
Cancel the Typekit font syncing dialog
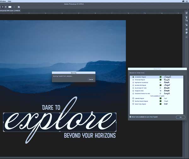91,79
